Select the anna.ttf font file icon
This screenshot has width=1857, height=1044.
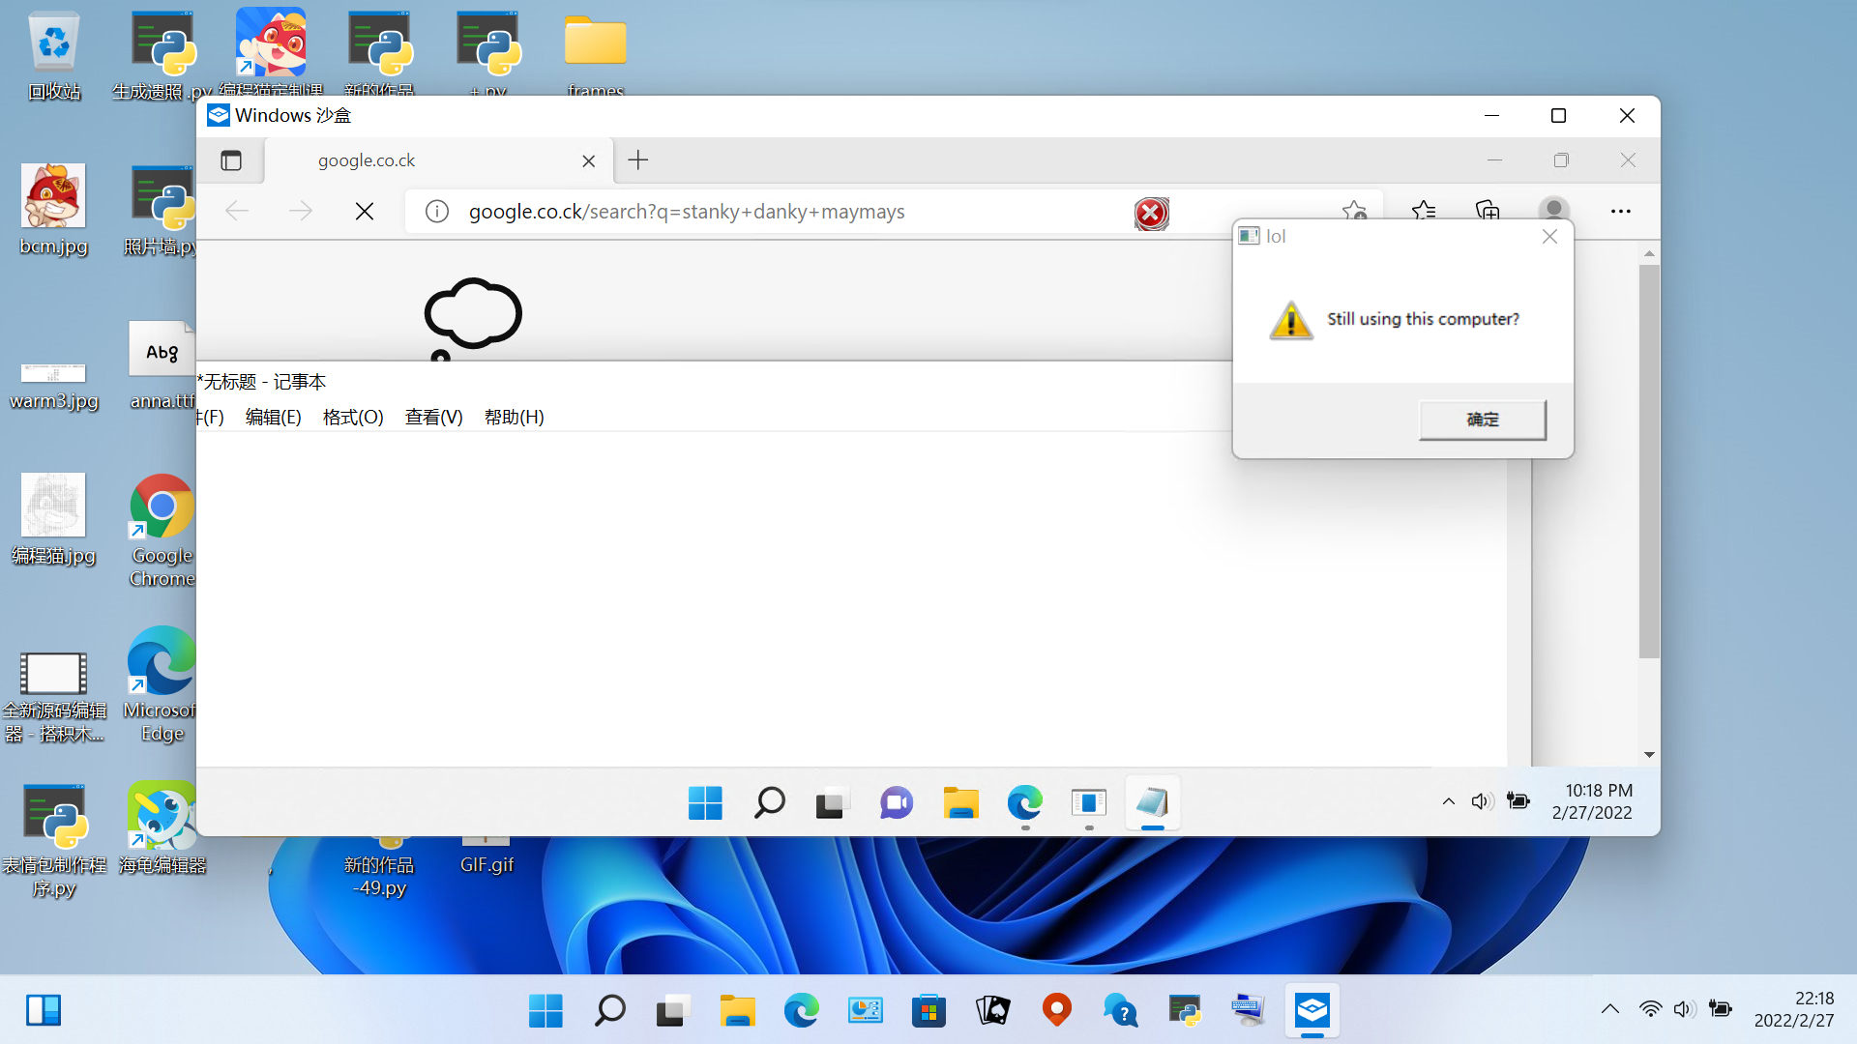(162, 365)
